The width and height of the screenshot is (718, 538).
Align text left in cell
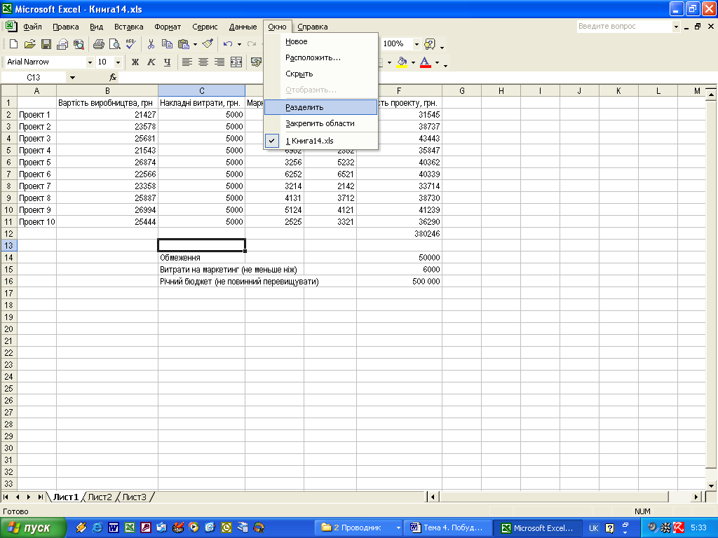187,62
